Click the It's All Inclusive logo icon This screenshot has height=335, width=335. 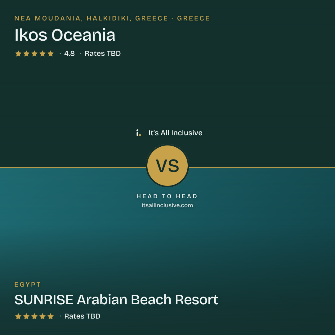click(x=138, y=133)
